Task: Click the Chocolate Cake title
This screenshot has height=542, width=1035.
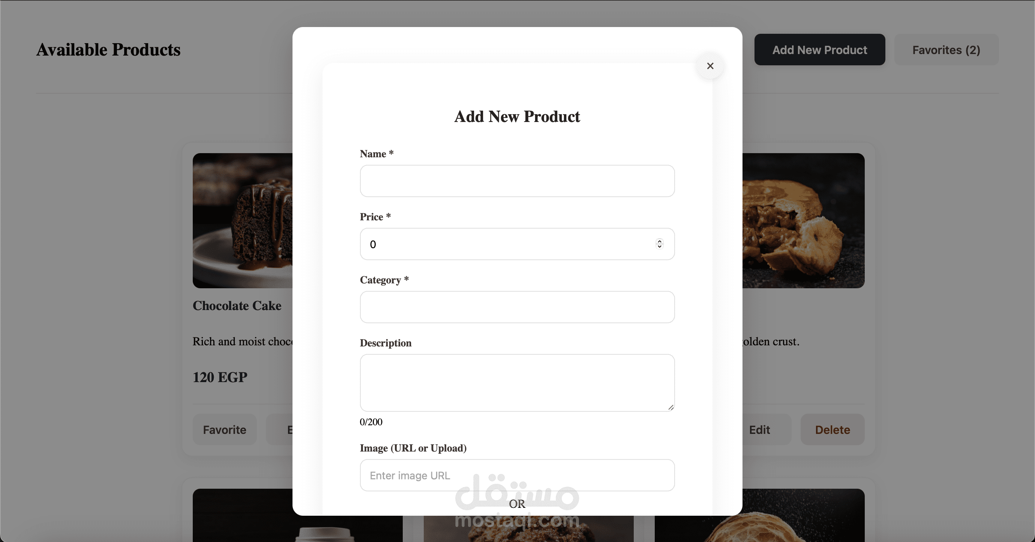Action: click(x=237, y=306)
